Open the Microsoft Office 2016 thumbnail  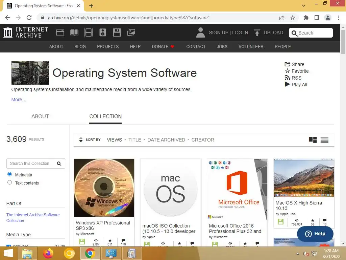[237, 189]
